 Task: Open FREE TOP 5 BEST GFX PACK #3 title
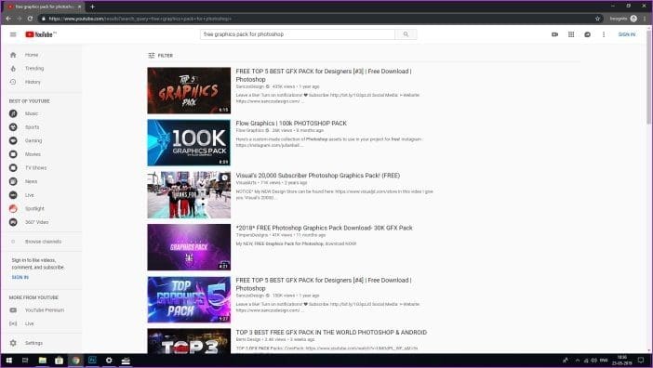coord(324,75)
